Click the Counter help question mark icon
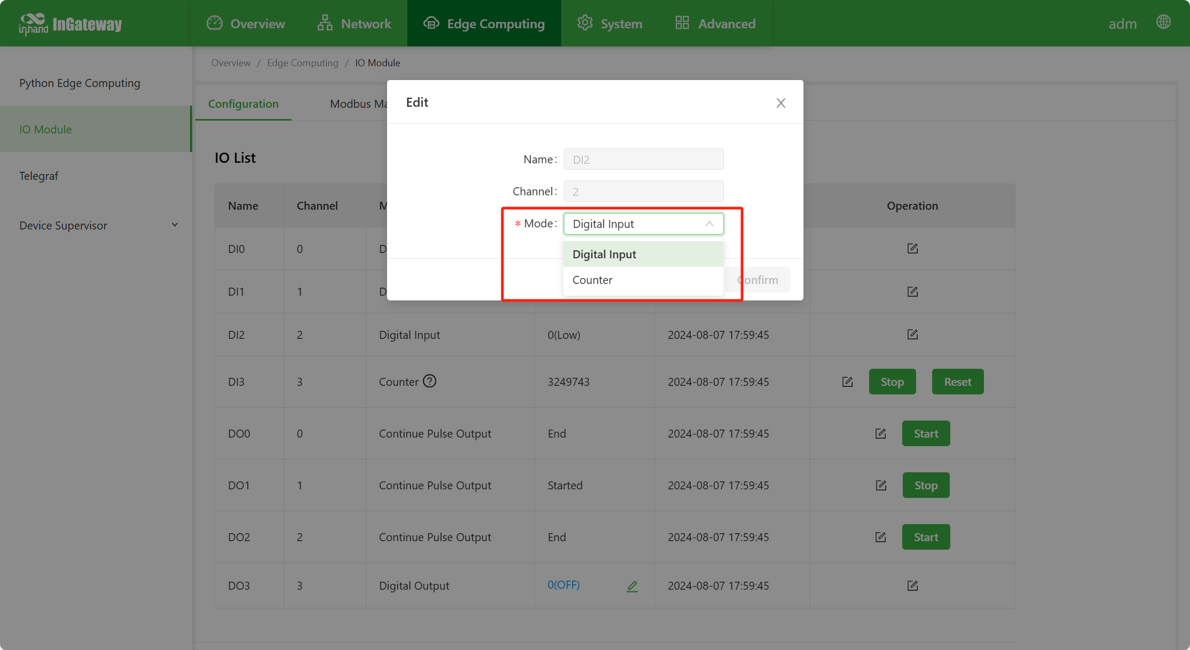This screenshot has height=650, width=1190. coord(430,381)
